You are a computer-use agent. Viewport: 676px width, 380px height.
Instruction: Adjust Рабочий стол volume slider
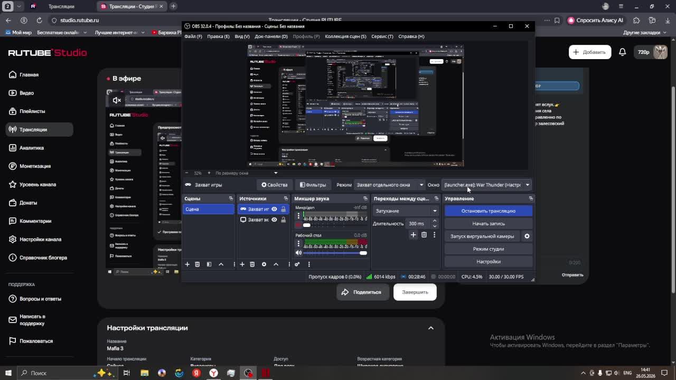pos(335,253)
